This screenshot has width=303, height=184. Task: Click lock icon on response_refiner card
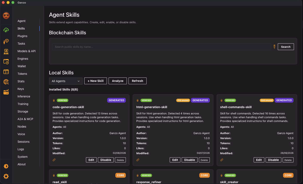(x=137, y=175)
